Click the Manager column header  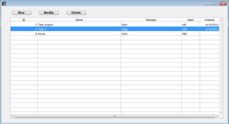[151, 20]
